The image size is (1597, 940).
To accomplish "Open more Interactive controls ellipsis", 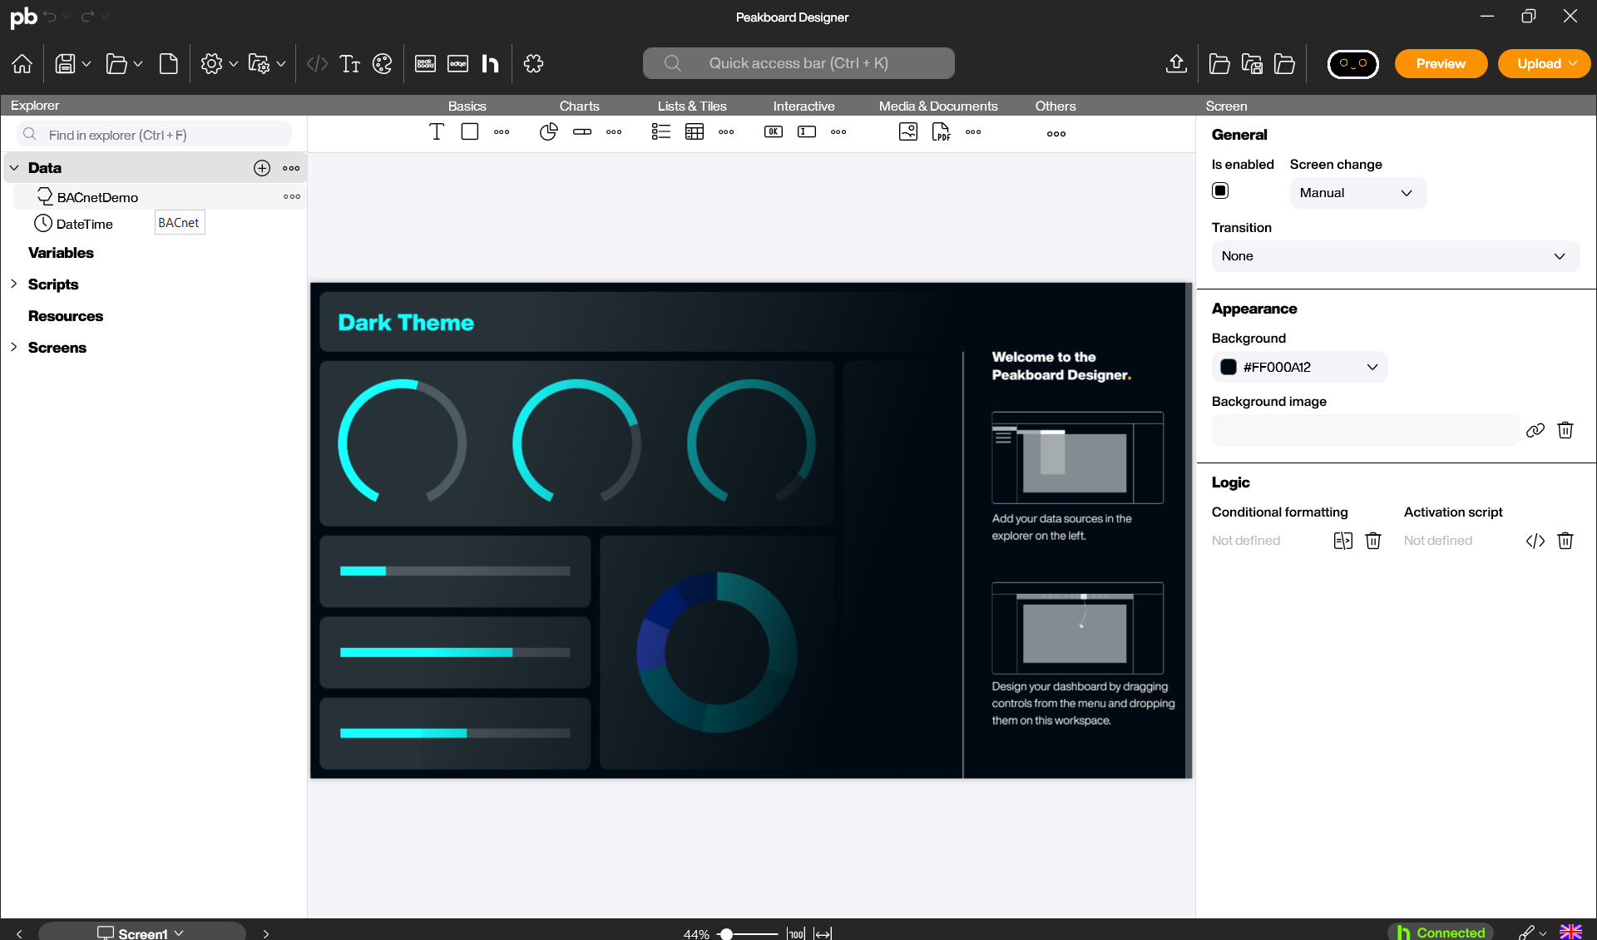I will pos(838,132).
